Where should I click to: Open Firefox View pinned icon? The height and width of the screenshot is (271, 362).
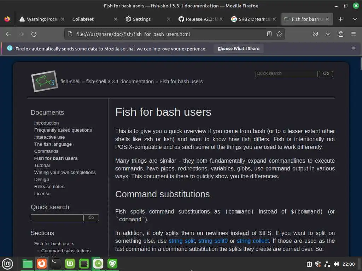point(7,19)
